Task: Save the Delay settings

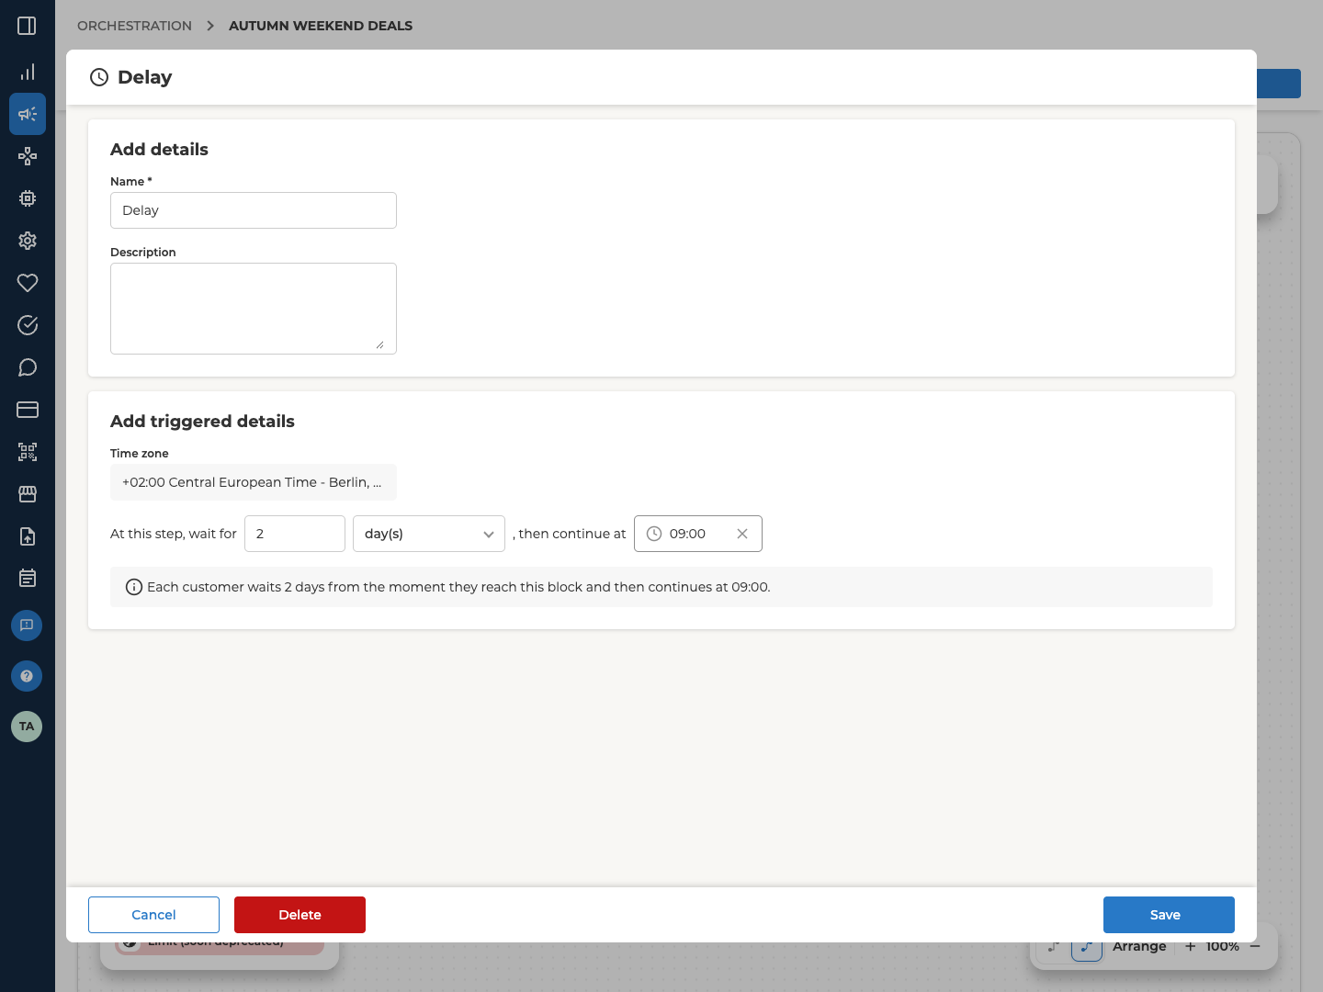Action: tap(1169, 915)
